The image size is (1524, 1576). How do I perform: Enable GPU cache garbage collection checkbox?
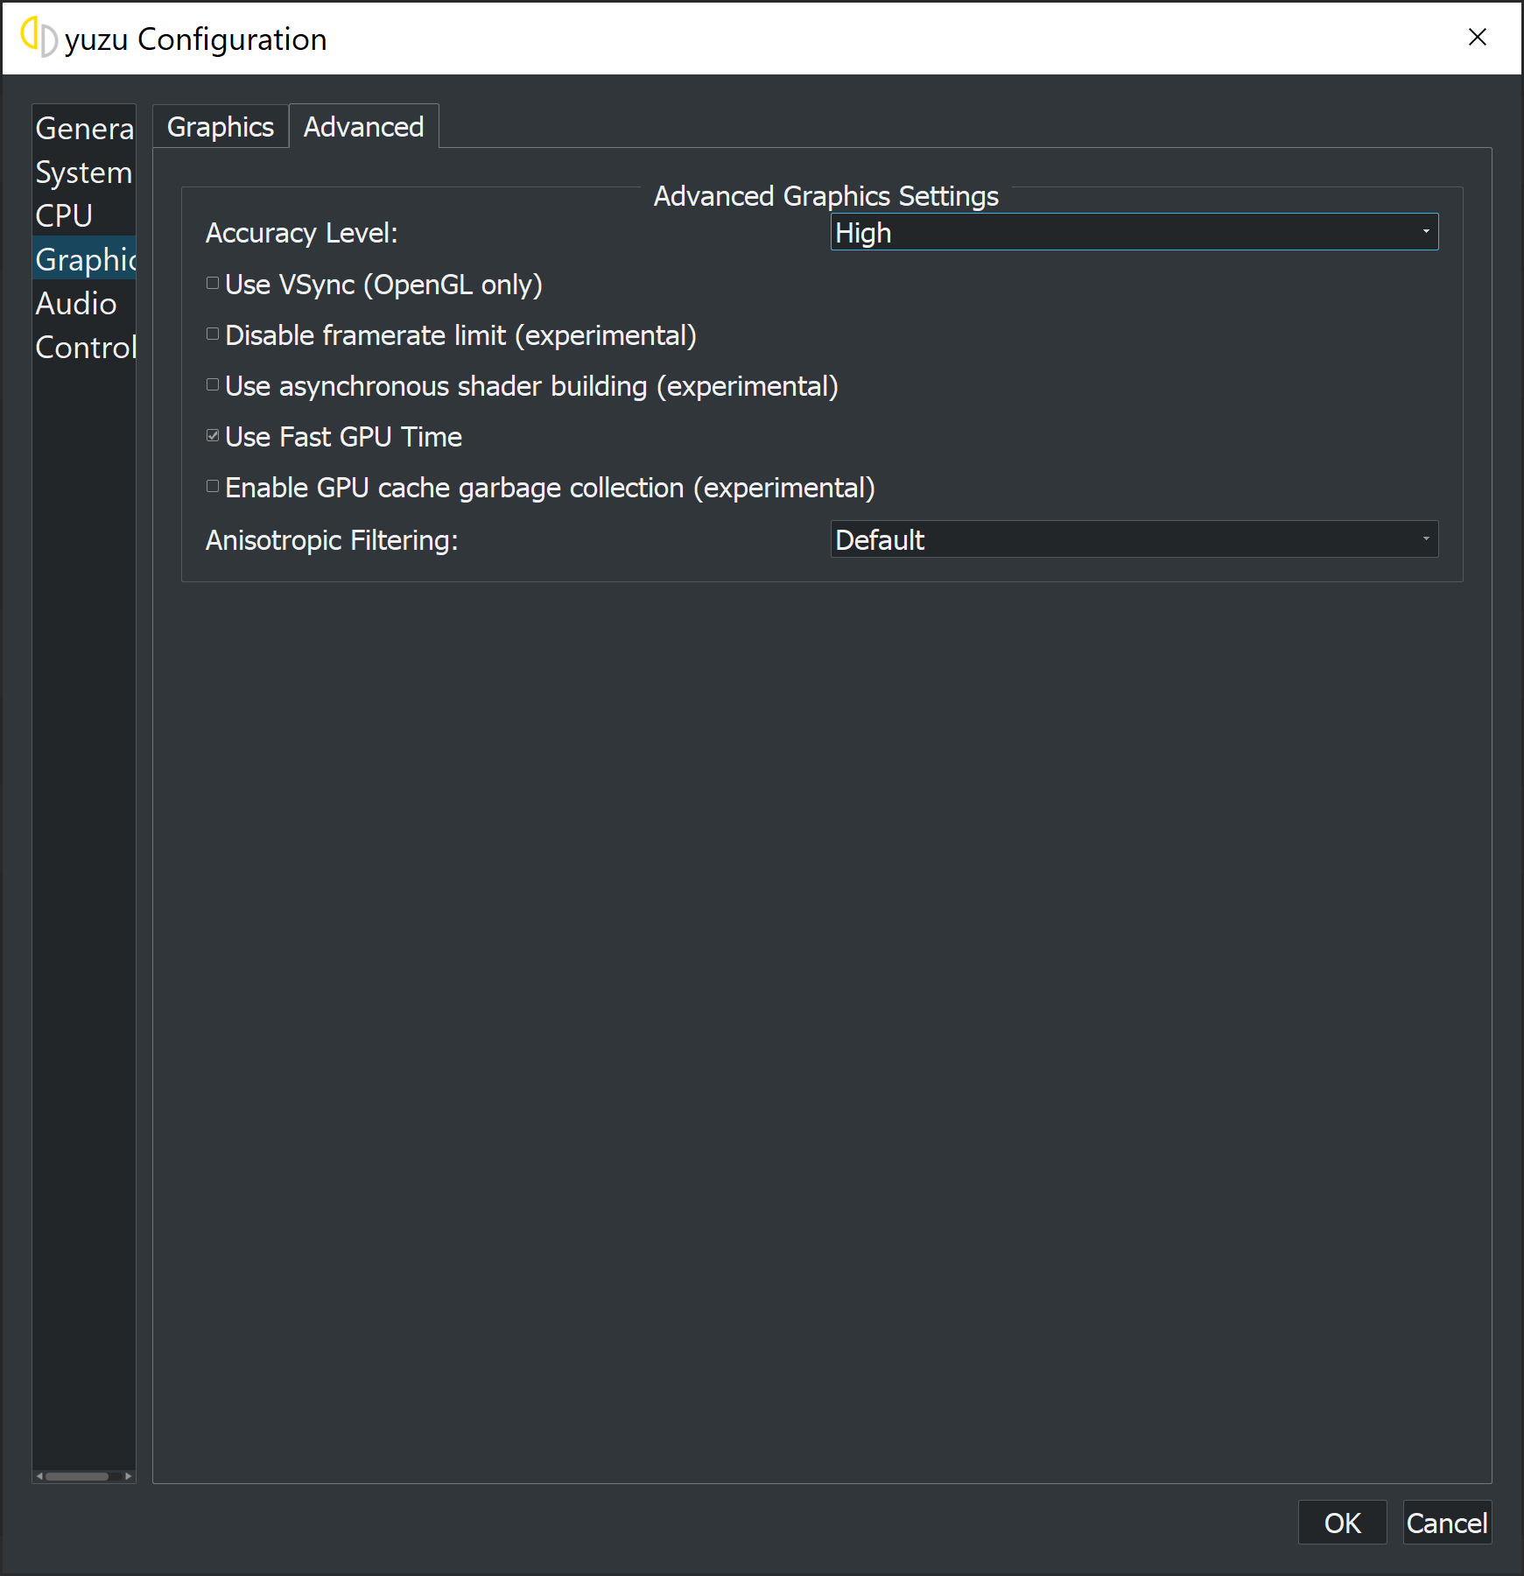click(213, 487)
